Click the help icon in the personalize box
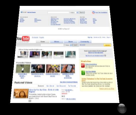Screen dimensions: 136x115 [105, 55]
